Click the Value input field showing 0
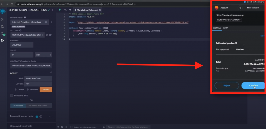 [22, 55]
